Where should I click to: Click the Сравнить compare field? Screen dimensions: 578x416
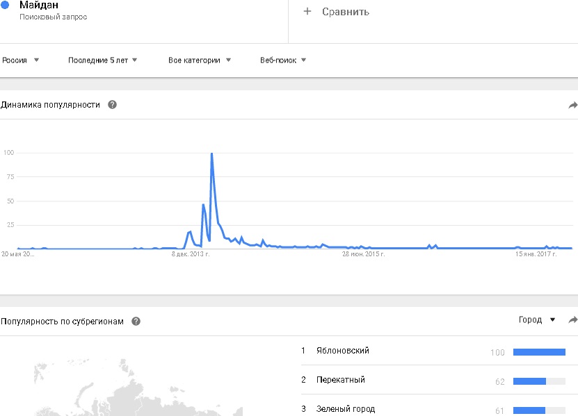click(346, 12)
